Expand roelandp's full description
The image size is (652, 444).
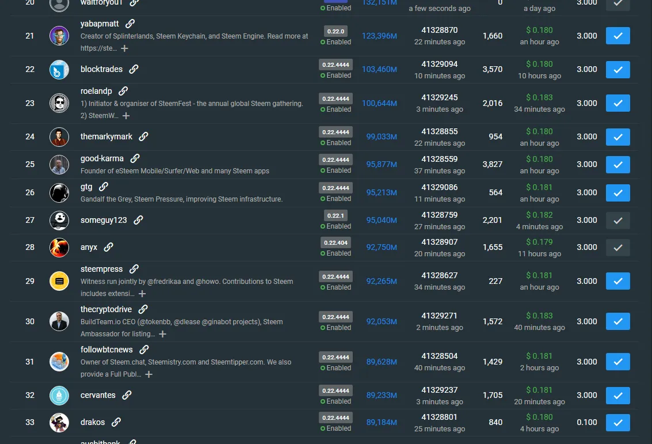pyautogui.click(x=126, y=116)
